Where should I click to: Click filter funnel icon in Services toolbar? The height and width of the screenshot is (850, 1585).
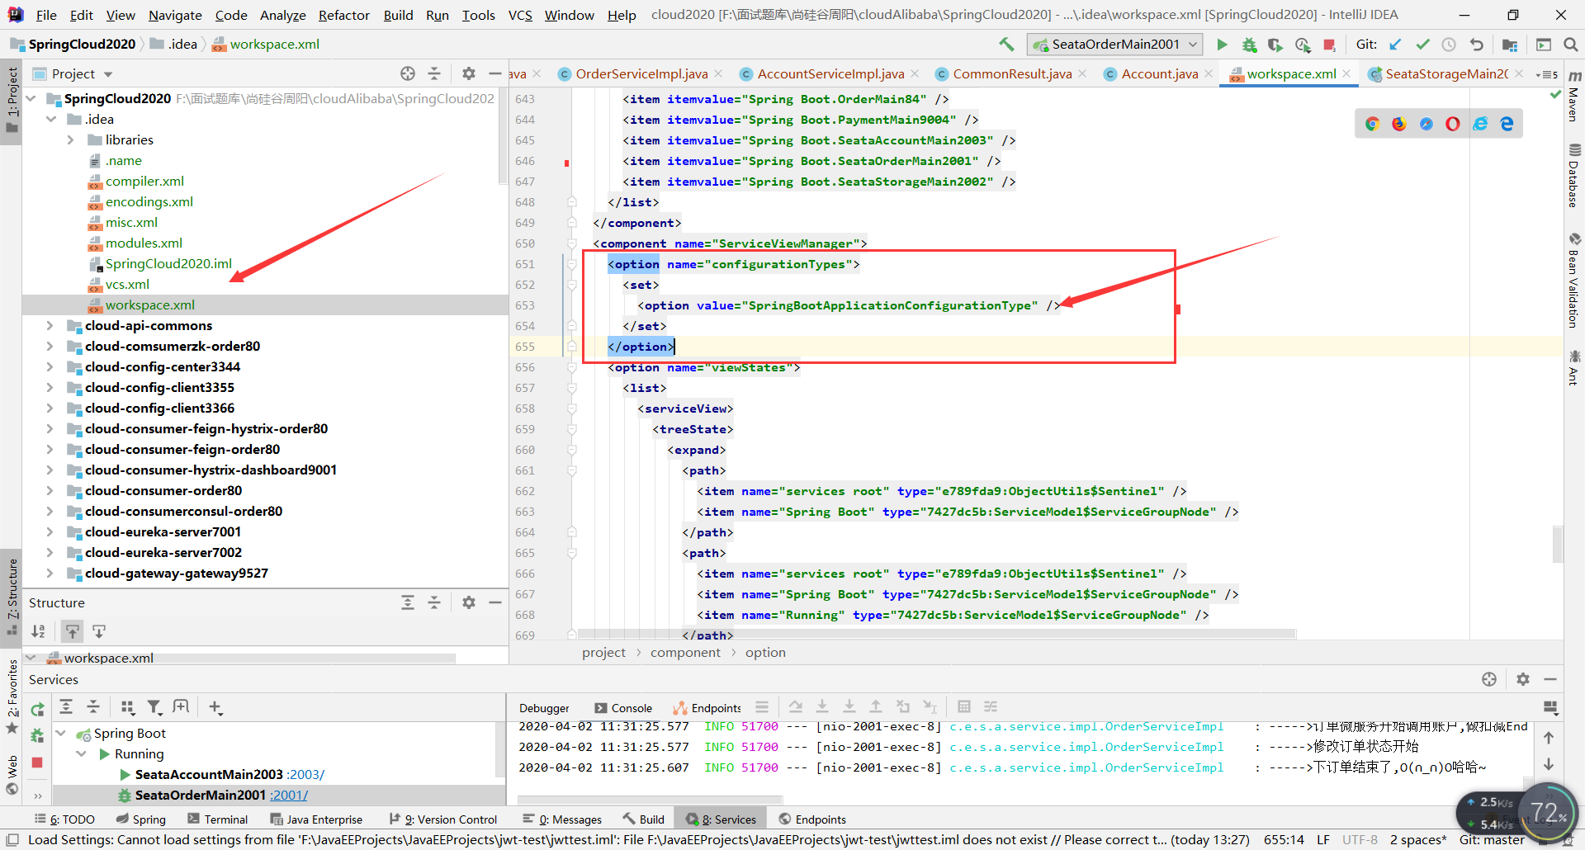tap(154, 707)
